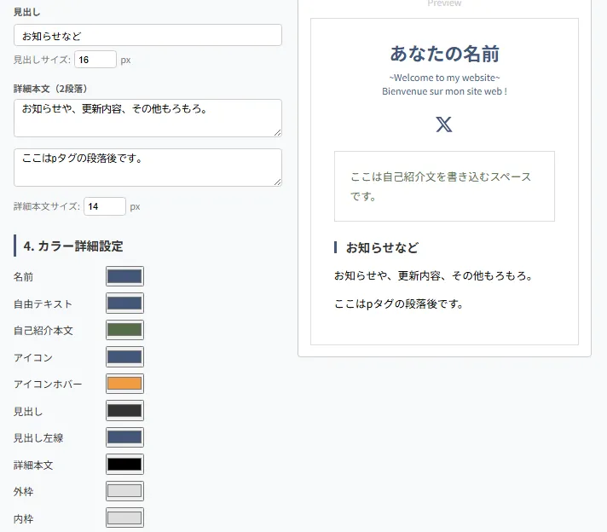Image resolution: width=607 pixels, height=532 pixels.
Task: Click the first 詳細本文 paragraph textarea
Action: (x=147, y=118)
